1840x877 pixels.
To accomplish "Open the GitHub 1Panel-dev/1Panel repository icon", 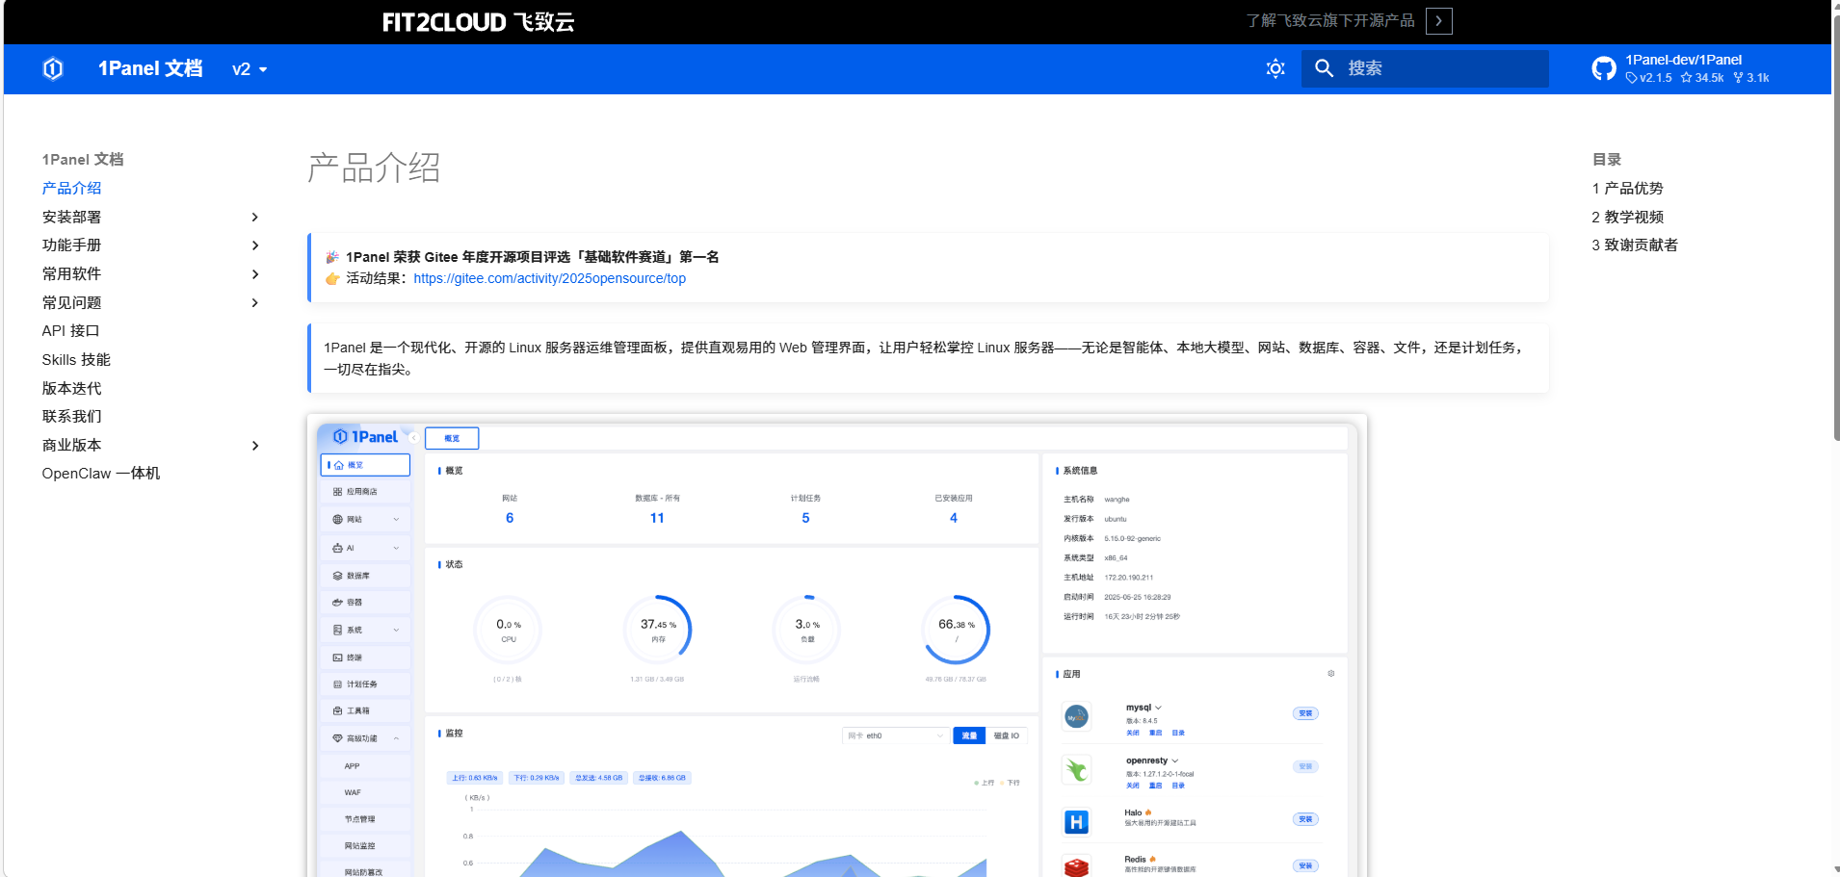I will 1604,69.
